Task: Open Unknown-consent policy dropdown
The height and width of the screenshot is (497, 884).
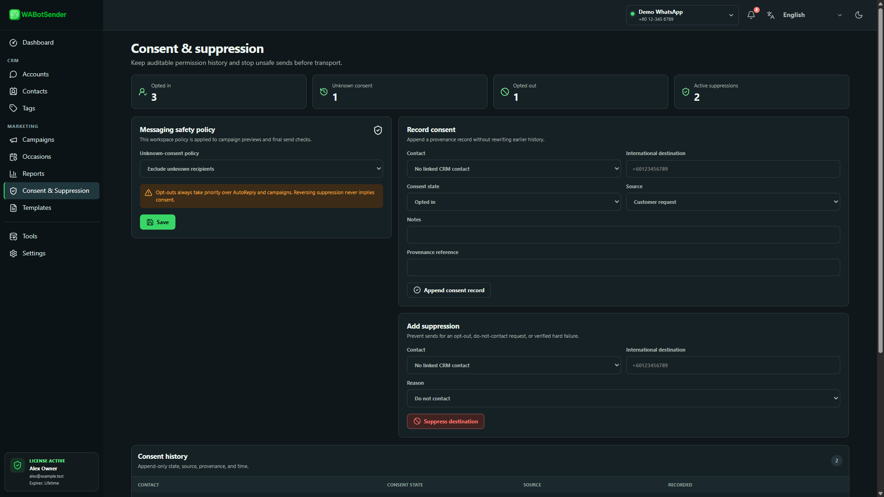Action: pos(262,169)
